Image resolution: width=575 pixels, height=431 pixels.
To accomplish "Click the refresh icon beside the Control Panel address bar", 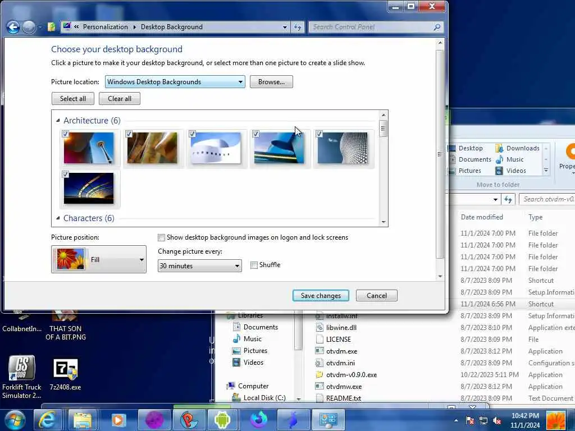I will (x=298, y=27).
